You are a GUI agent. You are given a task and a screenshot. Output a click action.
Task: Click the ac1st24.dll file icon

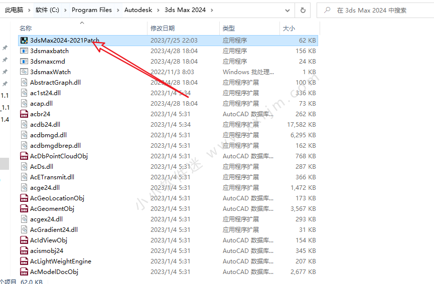[x=24, y=93]
